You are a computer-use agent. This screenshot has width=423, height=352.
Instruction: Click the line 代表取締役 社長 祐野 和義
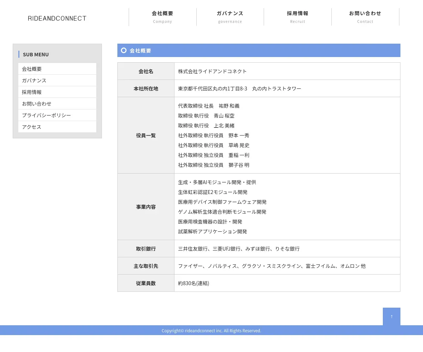pyautogui.click(x=209, y=106)
